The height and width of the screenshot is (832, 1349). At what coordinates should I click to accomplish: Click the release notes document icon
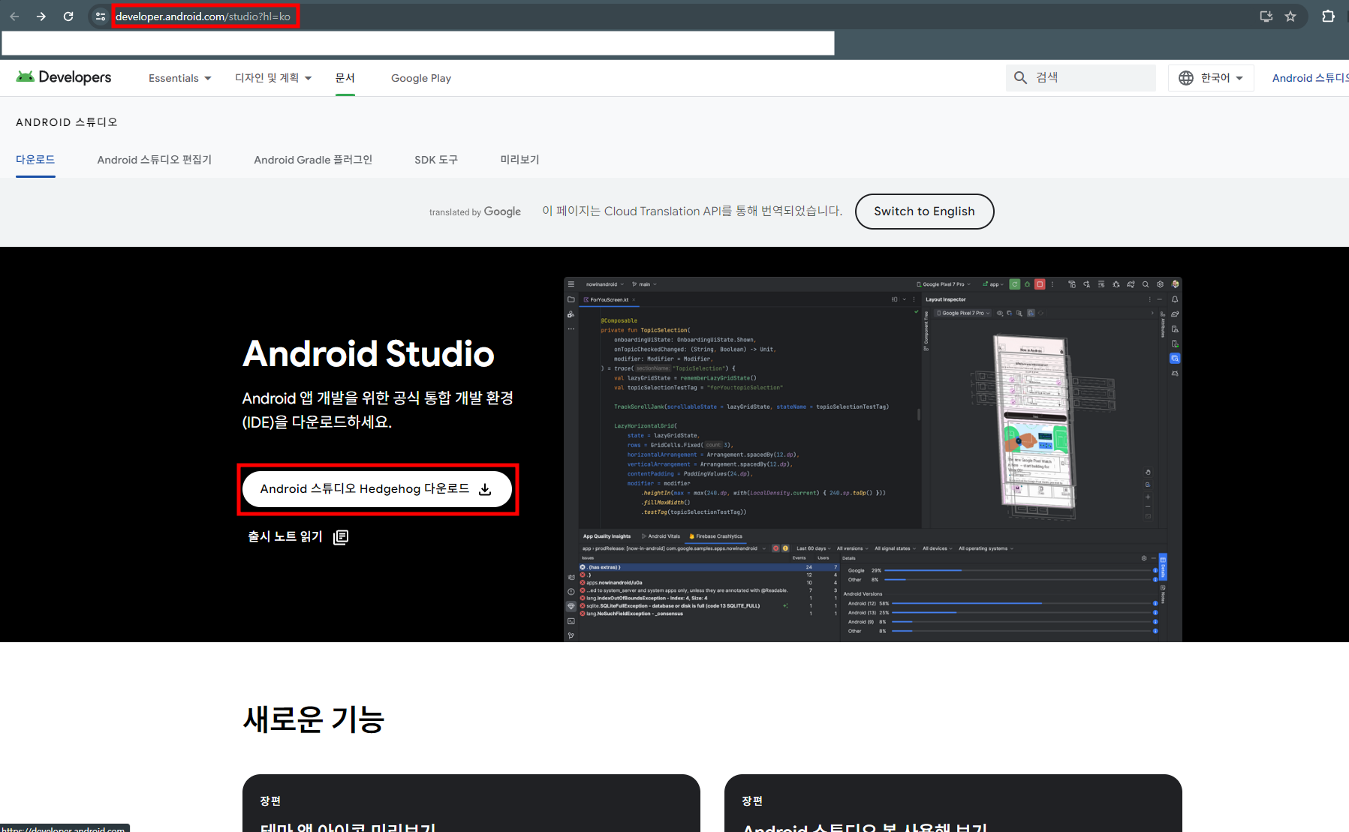point(341,537)
